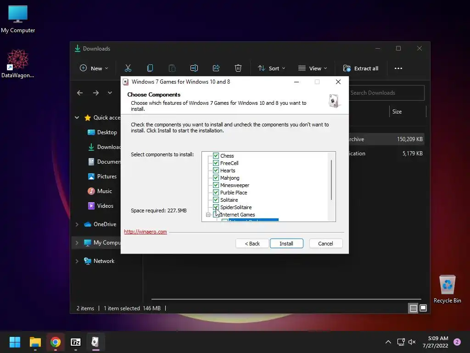This screenshot has height=353, width=470.
Task: Click the Delete trash icon in Downloads toolbar
Action: click(x=238, y=68)
